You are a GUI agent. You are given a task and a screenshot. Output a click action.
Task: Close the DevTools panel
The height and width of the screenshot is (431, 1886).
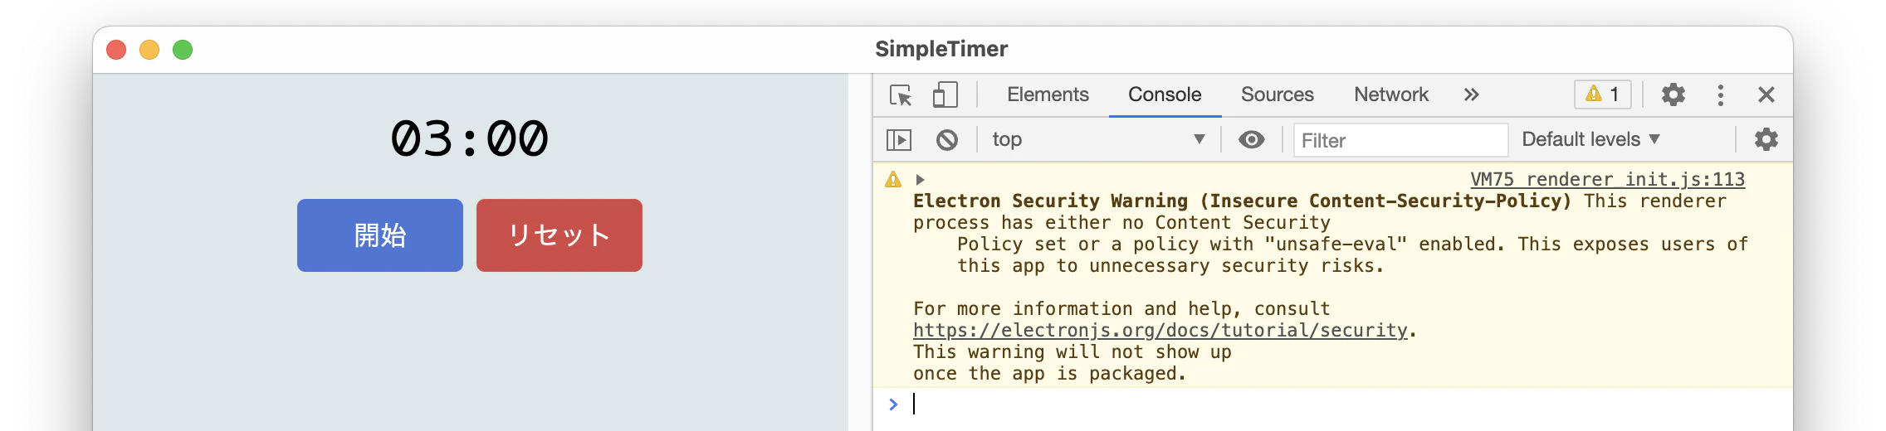click(1766, 94)
